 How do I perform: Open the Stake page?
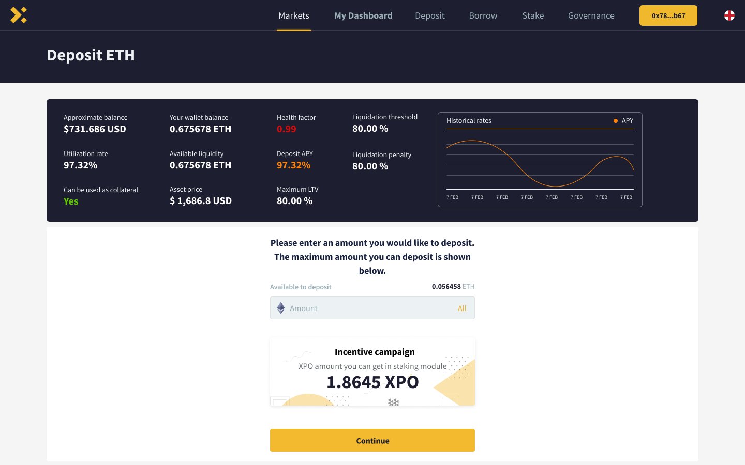[533, 16]
